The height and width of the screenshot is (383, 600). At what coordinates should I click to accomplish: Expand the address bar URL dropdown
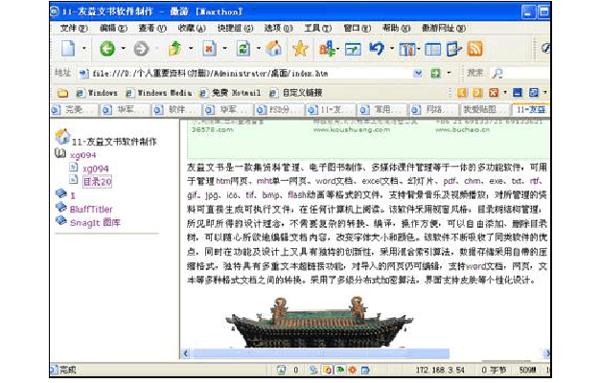coord(418,74)
